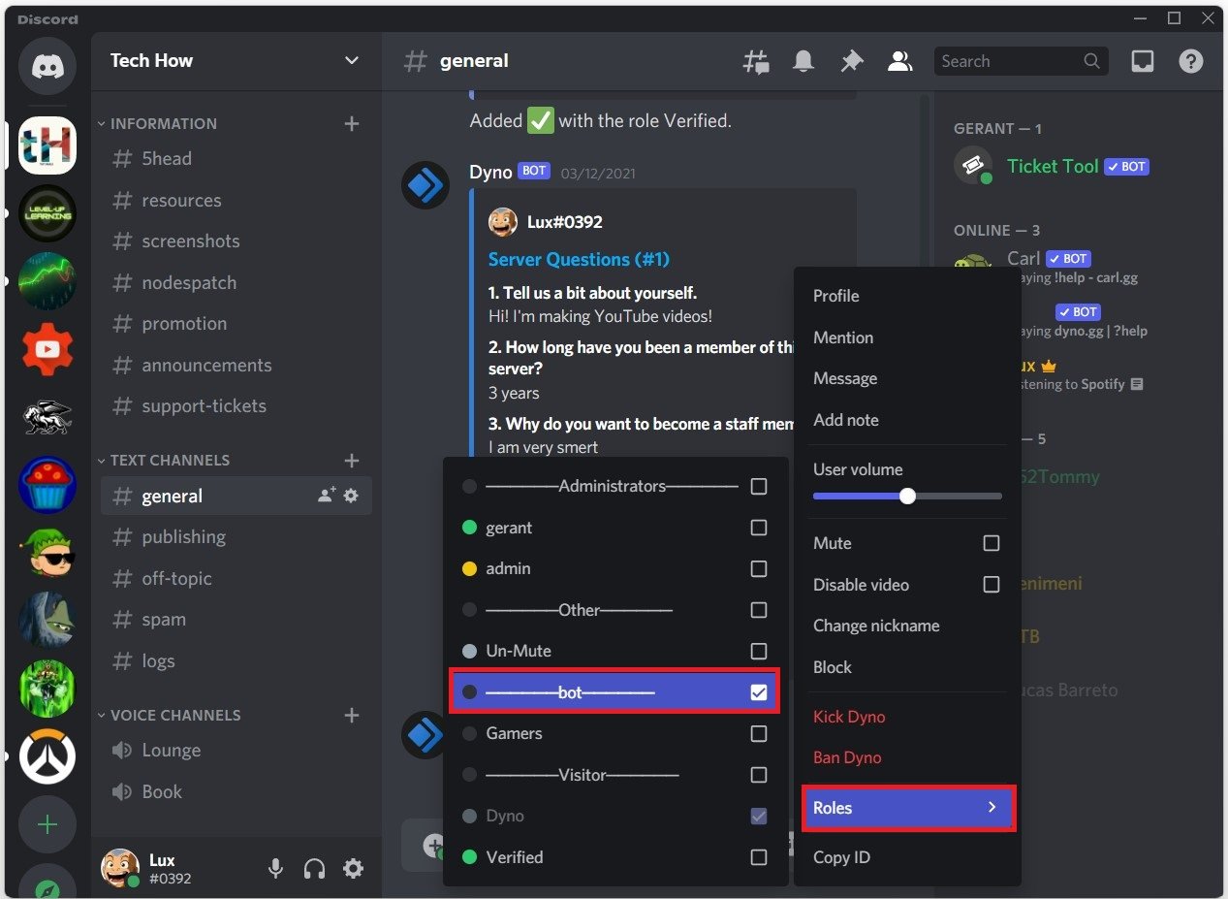Open pinned messages with the pin icon

tap(851, 60)
